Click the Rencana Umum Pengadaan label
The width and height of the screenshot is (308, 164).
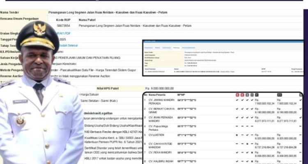coord(19,18)
